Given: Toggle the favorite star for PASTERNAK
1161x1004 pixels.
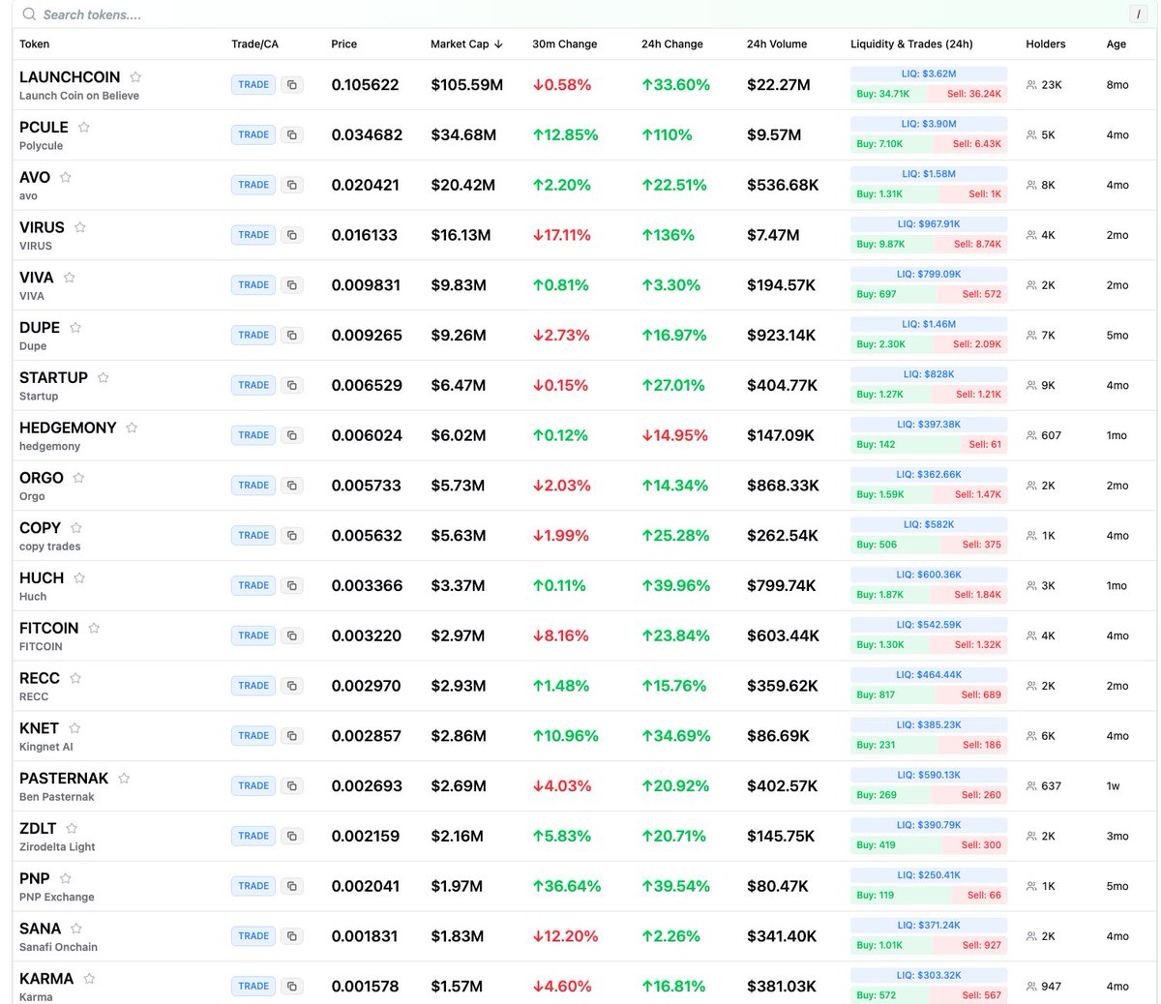Looking at the screenshot, I should 124,779.
